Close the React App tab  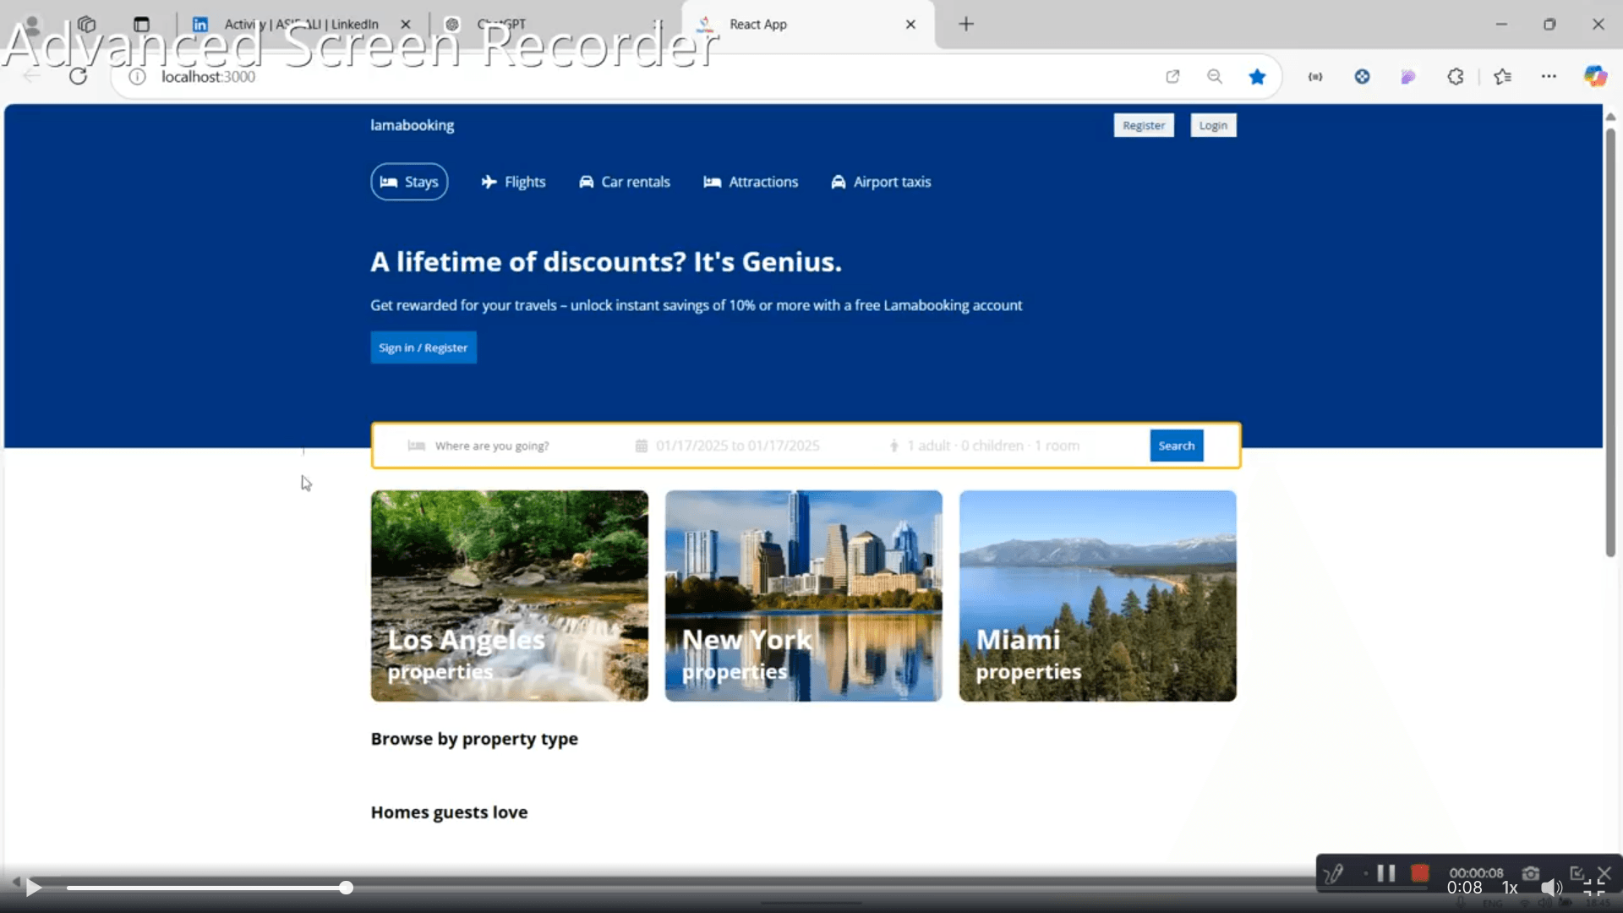(910, 25)
